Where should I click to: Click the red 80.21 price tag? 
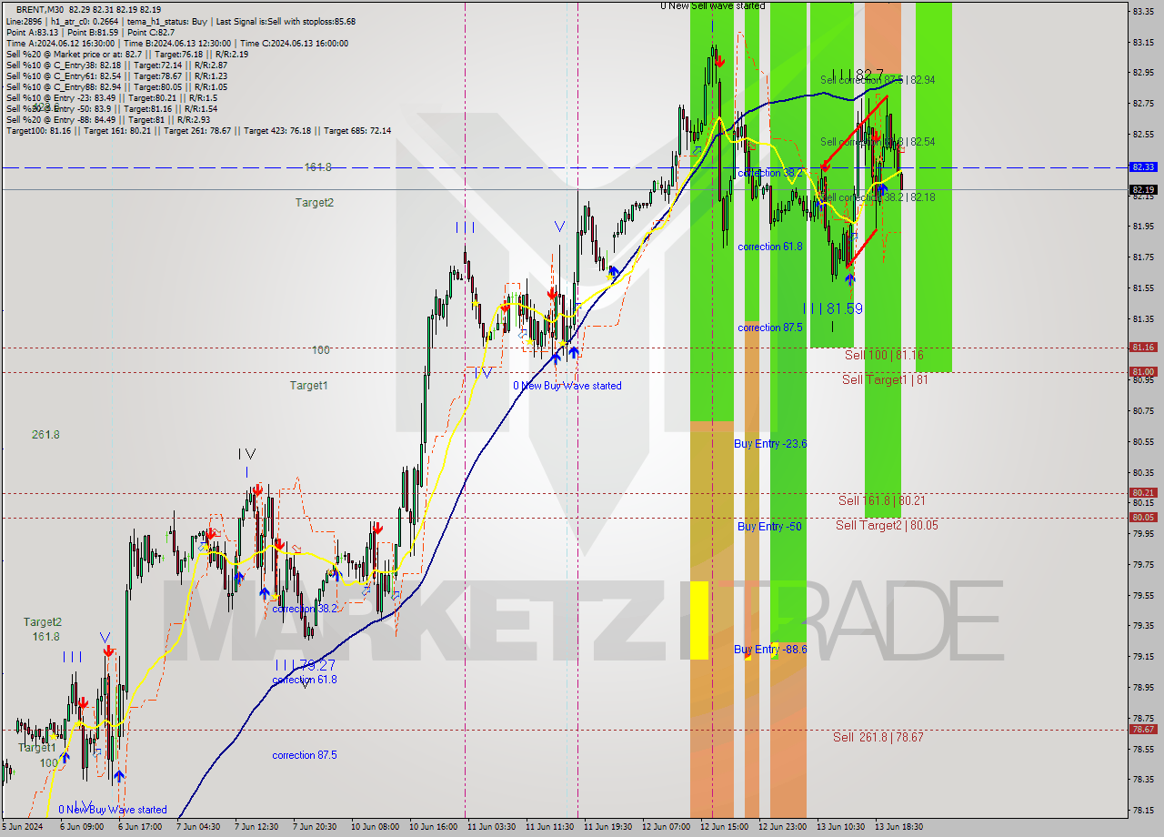click(1142, 493)
